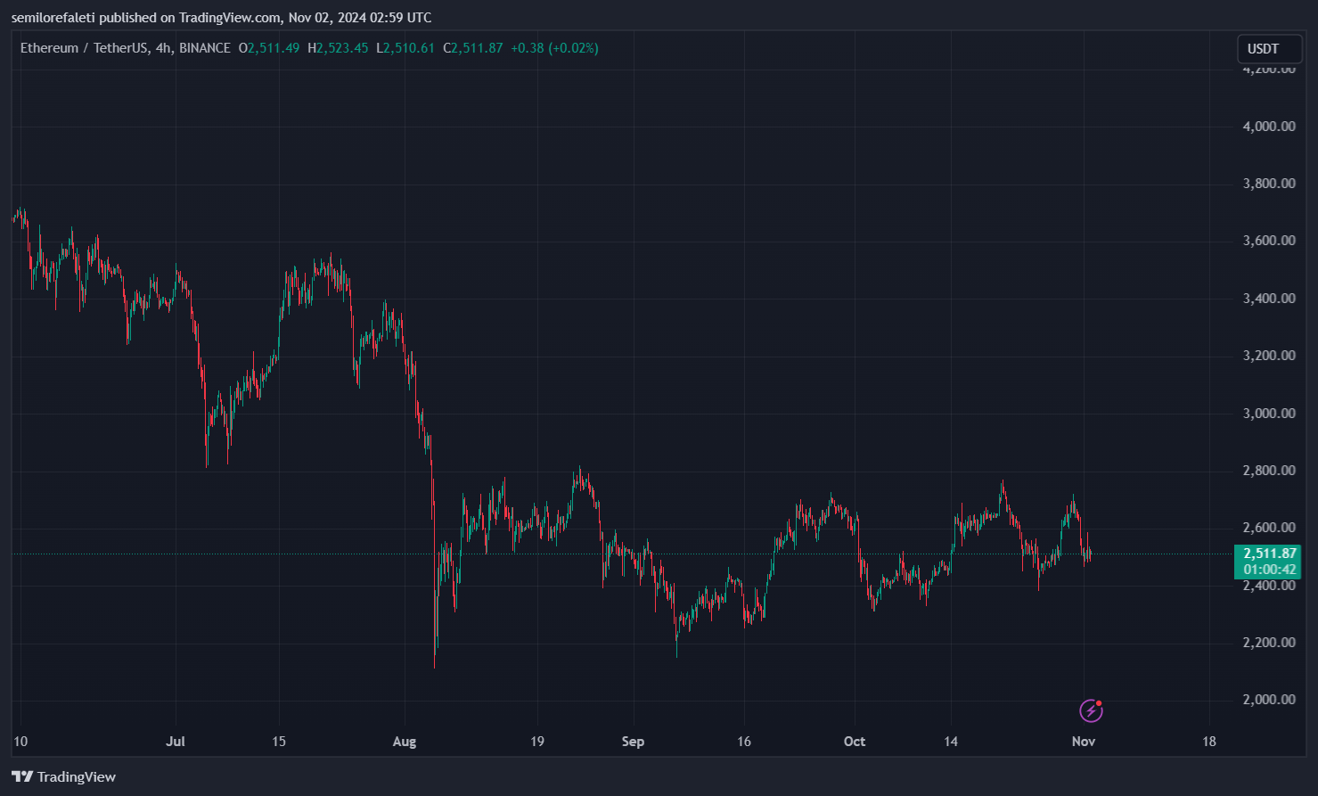
Task: Click the open price O2,511.49 in legend
Action: 268,48
